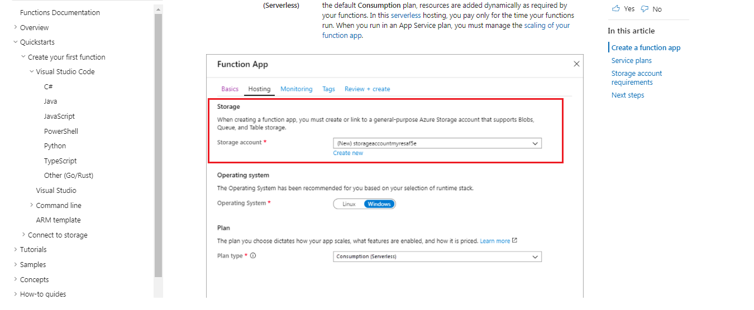
Task: Jump to Next steps section
Action: coord(628,95)
